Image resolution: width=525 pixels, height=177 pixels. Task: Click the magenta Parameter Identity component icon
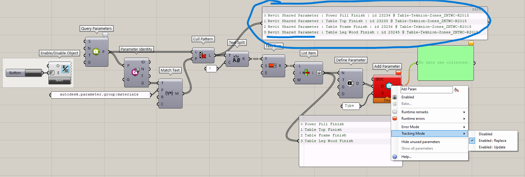click(x=135, y=72)
